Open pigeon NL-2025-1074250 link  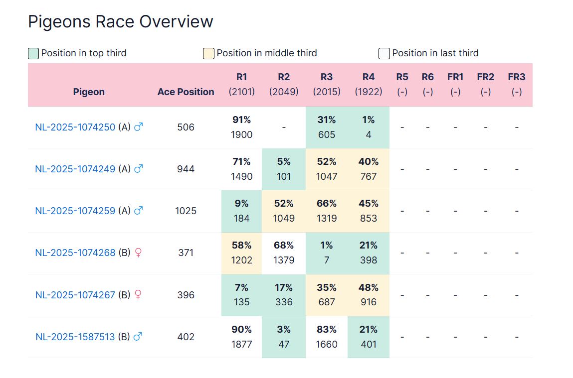pyautogui.click(x=75, y=127)
